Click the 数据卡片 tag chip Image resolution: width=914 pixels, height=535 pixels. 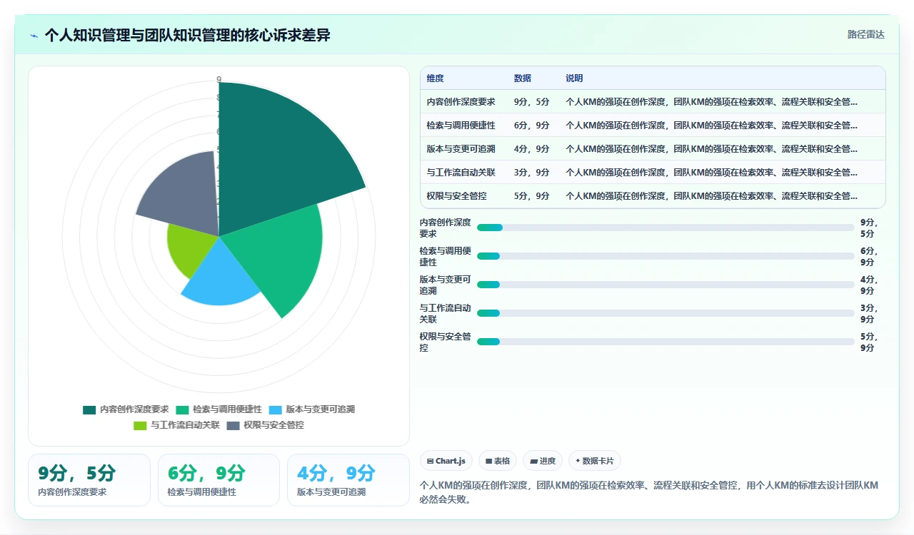click(595, 461)
